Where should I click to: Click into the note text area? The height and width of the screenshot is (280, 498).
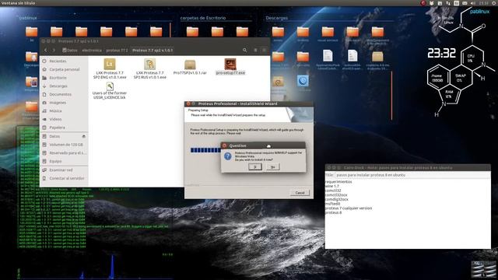click(x=408, y=214)
